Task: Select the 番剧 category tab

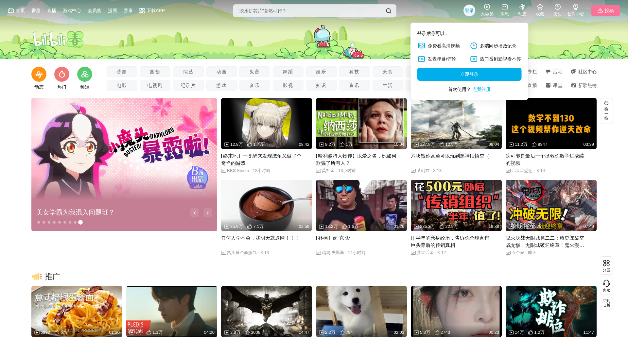Action: 122,72
